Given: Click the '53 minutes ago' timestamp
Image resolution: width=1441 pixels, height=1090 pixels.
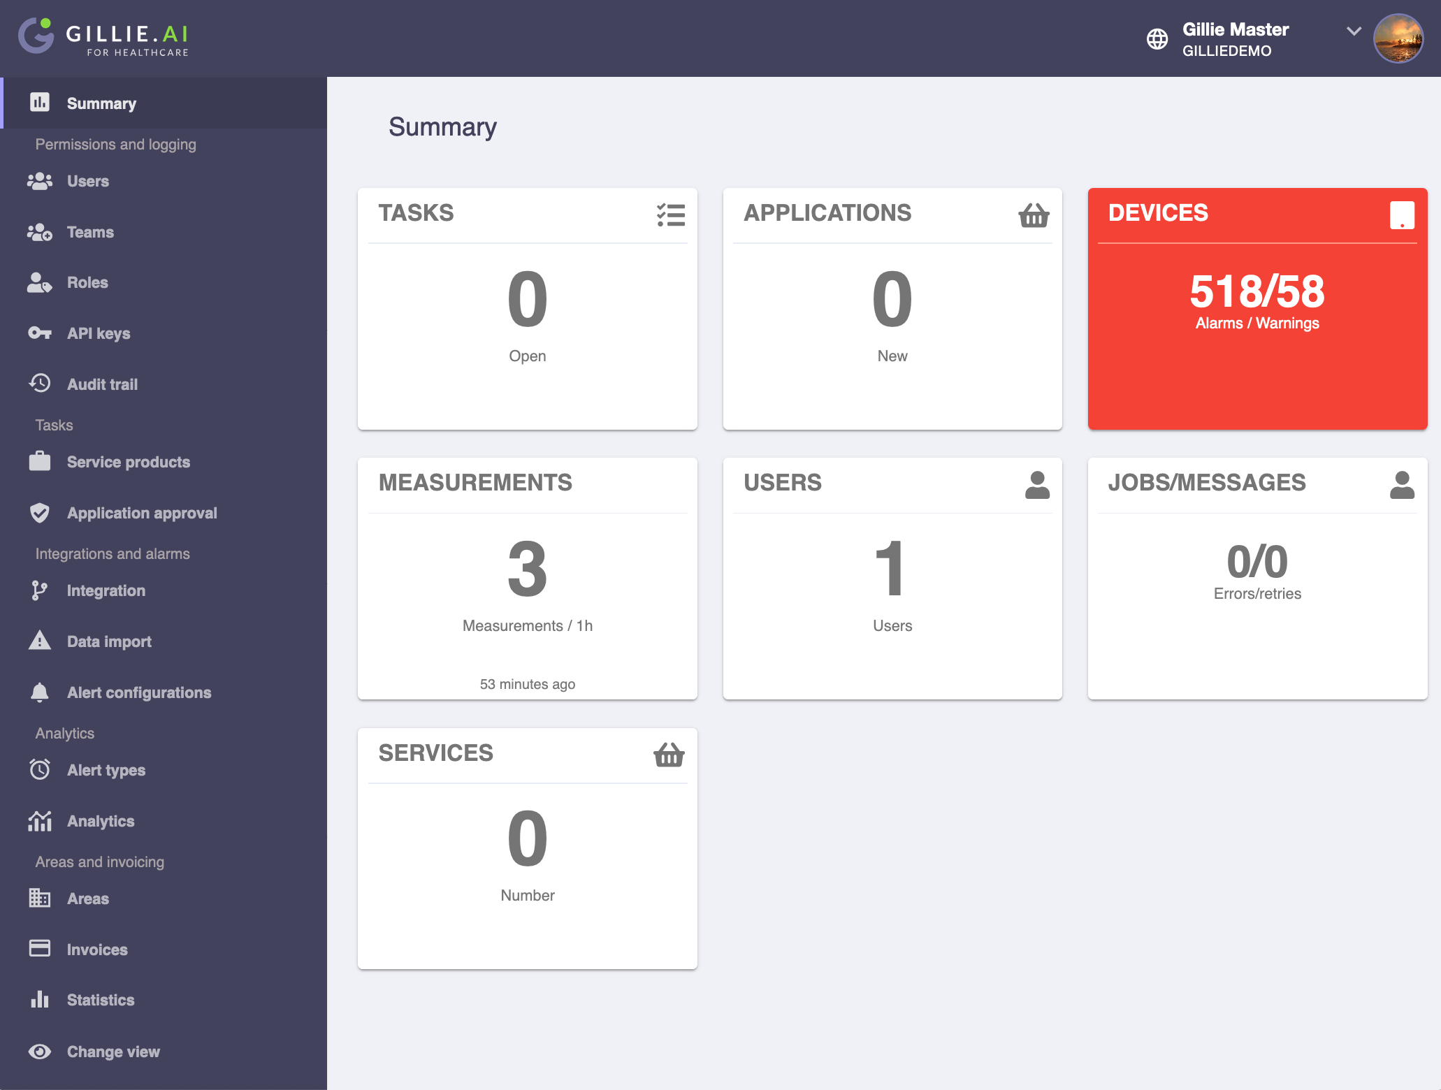Looking at the screenshot, I should [x=528, y=684].
